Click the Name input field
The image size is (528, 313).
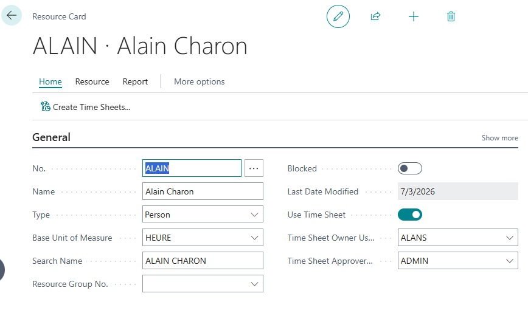203,191
